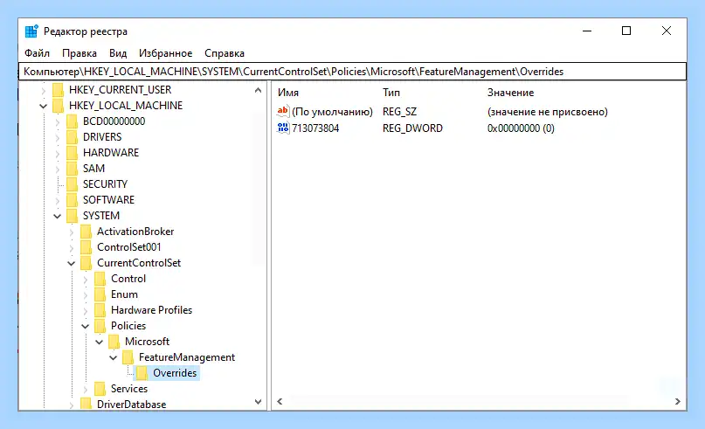Screen dimensions: 705x429
Task: Click the tree pane scroll down arrow
Action: coord(258,402)
